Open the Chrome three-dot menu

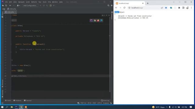coord(191,8)
